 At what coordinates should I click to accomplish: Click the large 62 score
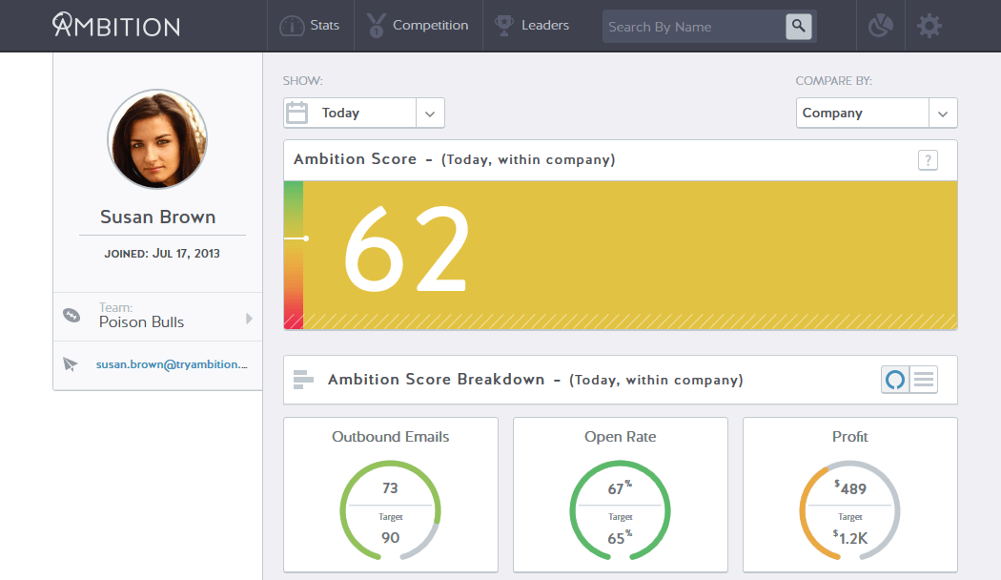(407, 248)
